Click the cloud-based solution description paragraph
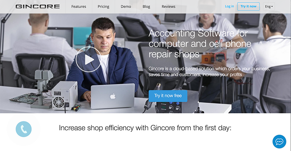The height and width of the screenshot is (151, 291). (x=209, y=72)
